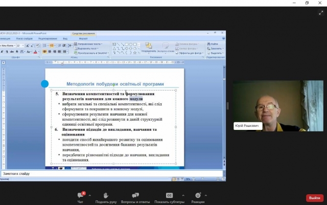Enable closed captions (Показать субтитры)
The width and height of the screenshot is (327, 205).
coord(169,195)
